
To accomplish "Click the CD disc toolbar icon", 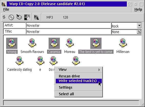I will pyautogui.click(x=11, y=17).
